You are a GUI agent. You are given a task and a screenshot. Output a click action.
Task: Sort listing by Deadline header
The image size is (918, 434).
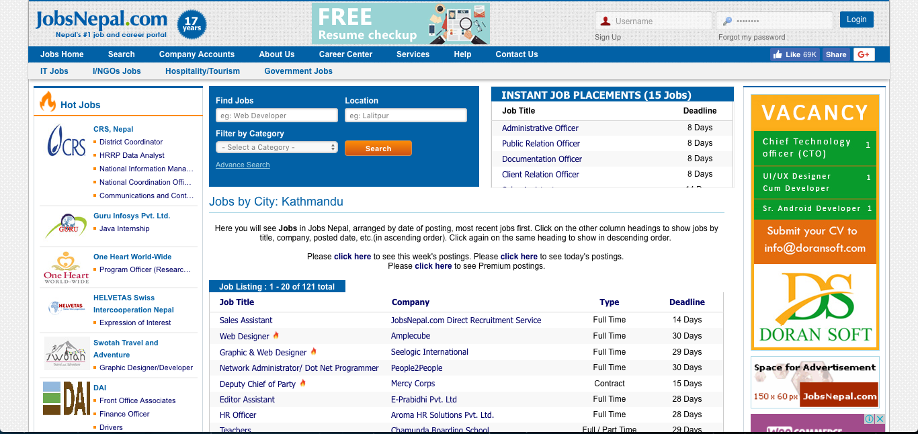coord(687,302)
